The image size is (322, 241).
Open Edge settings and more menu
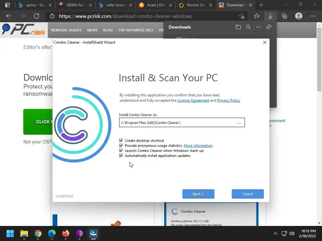tap(313, 16)
